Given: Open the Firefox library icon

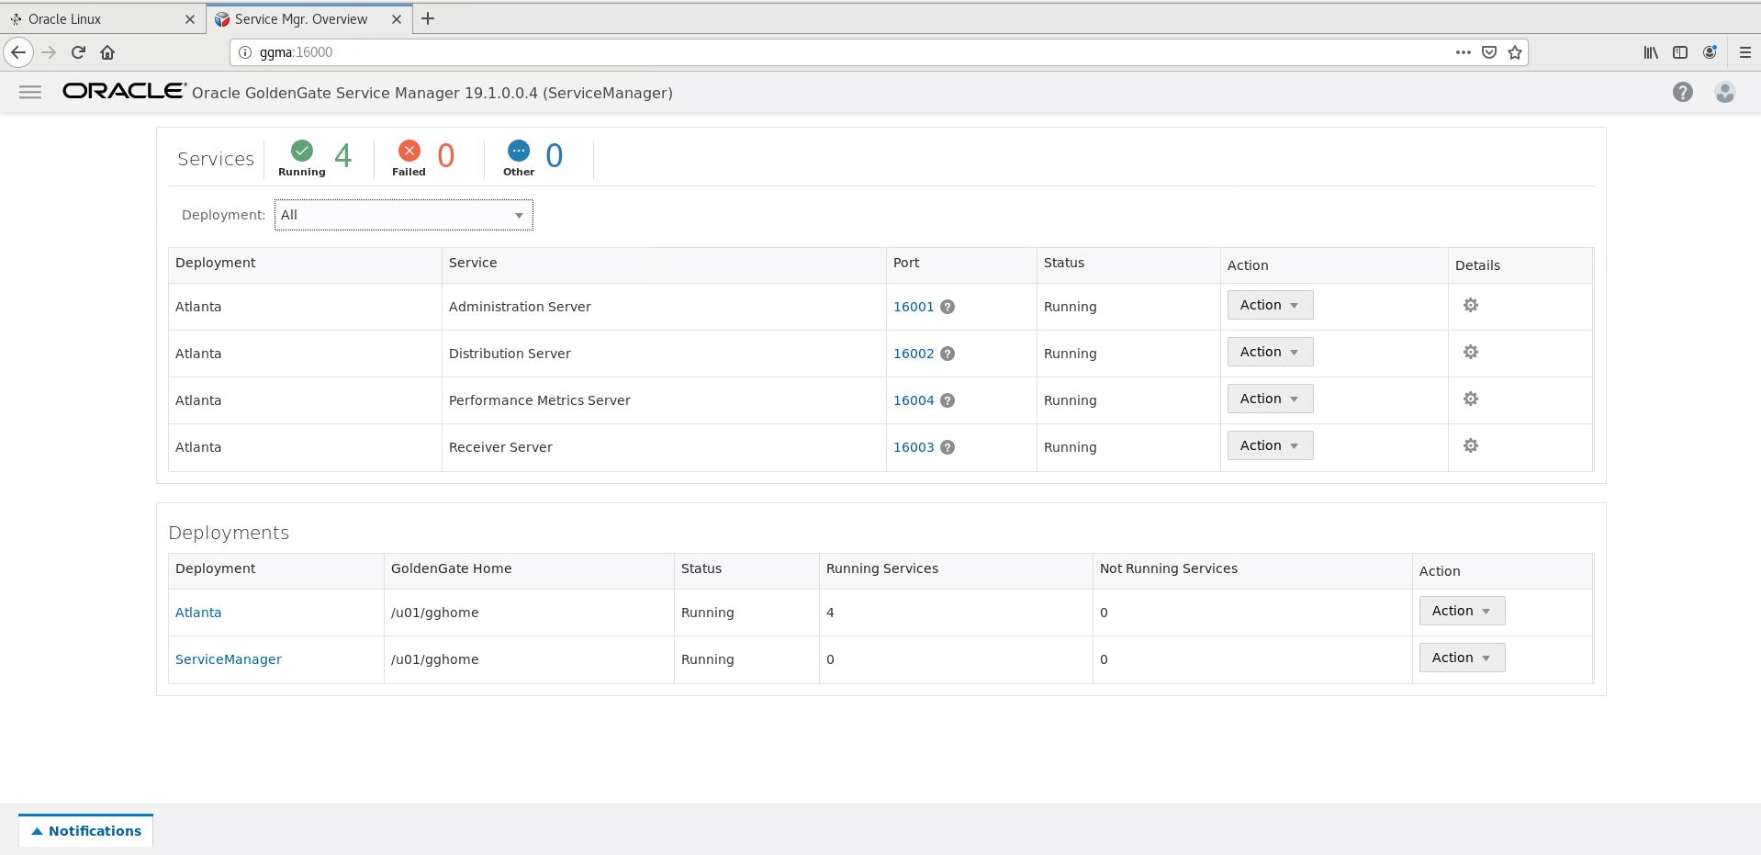Looking at the screenshot, I should 1651,52.
